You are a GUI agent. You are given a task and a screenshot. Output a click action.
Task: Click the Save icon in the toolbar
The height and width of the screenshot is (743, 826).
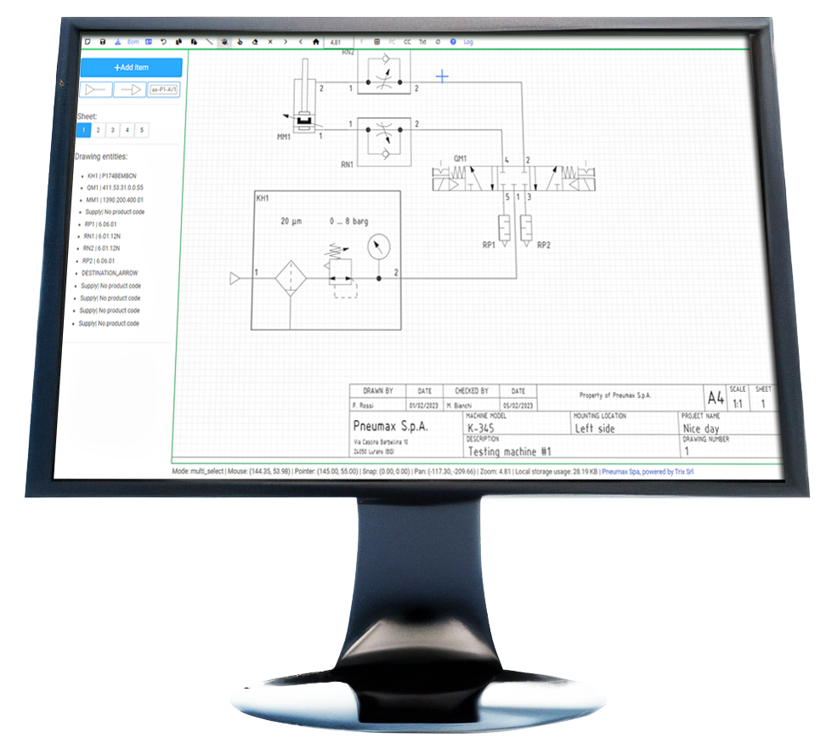[102, 41]
